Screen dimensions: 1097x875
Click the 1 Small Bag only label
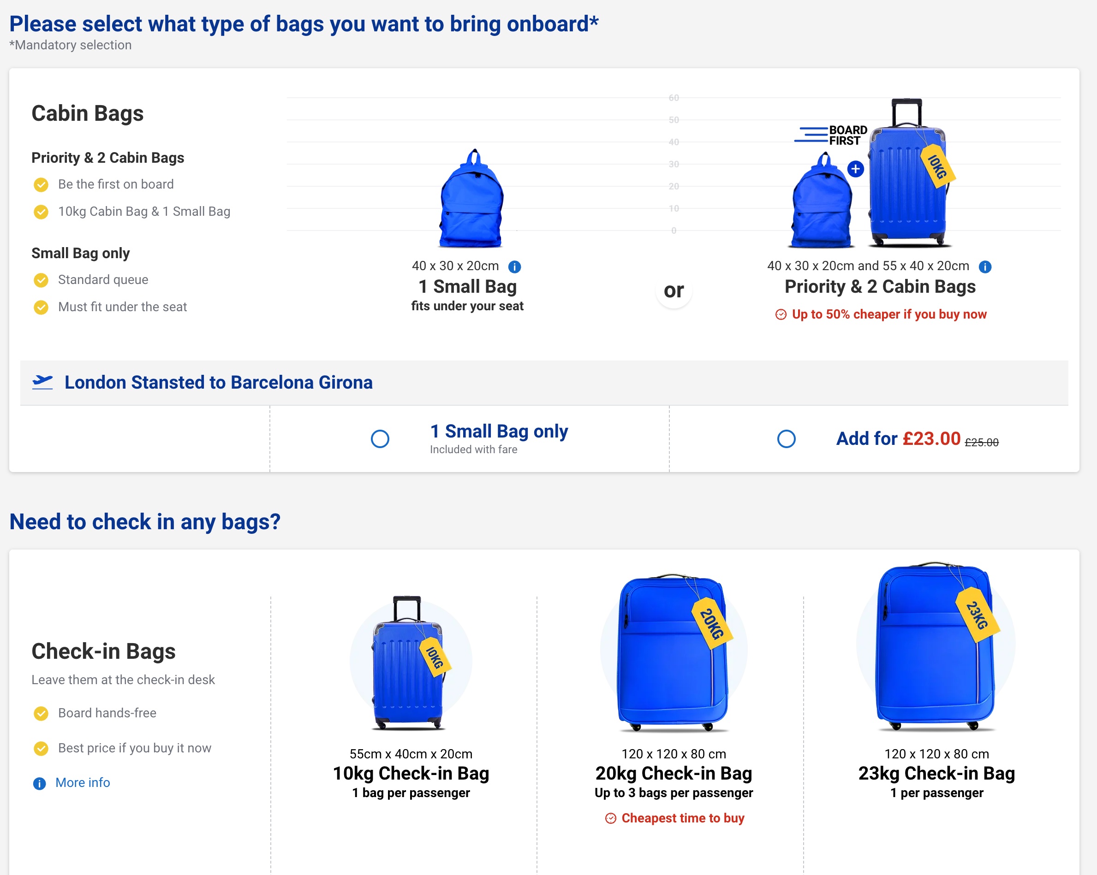(499, 431)
